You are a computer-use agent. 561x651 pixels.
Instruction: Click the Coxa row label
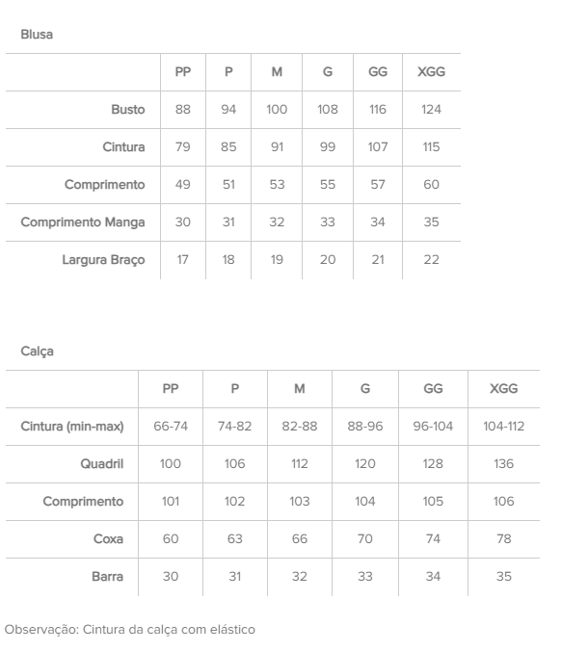pyautogui.click(x=108, y=539)
